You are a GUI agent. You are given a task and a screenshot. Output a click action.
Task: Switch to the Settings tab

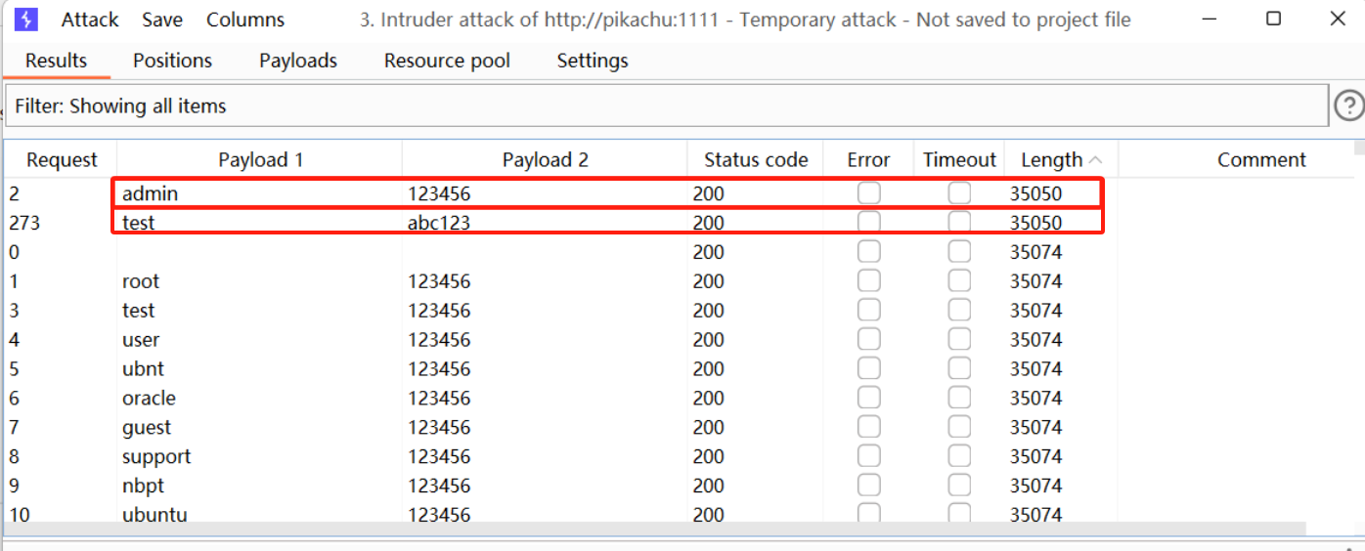(x=593, y=61)
